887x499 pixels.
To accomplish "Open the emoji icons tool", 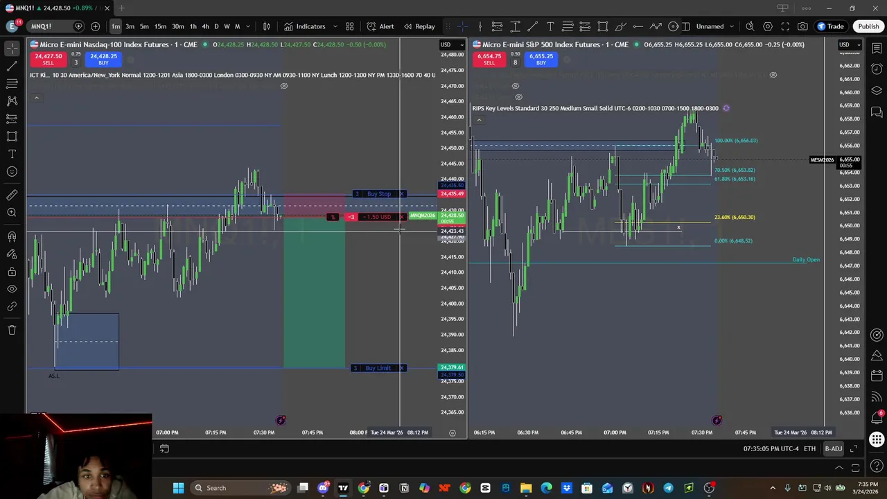I will click(12, 171).
